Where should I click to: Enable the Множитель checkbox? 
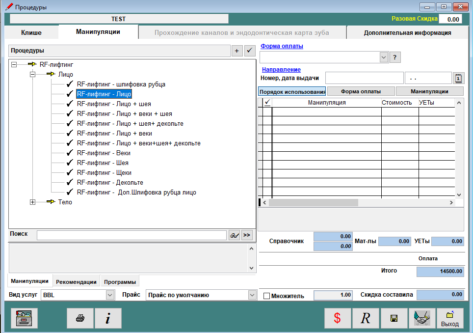pyautogui.click(x=267, y=296)
